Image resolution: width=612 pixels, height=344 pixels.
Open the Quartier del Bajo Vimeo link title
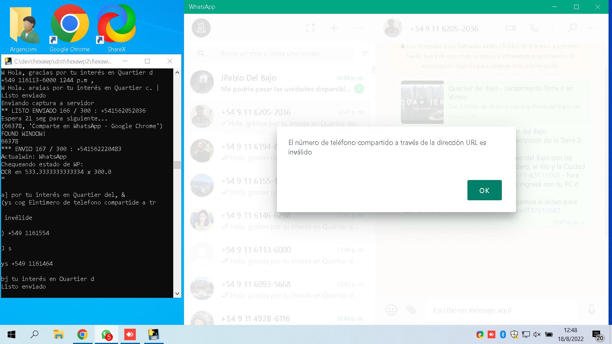point(511,93)
